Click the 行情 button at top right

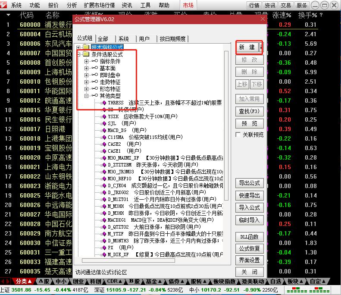click(254, 5)
